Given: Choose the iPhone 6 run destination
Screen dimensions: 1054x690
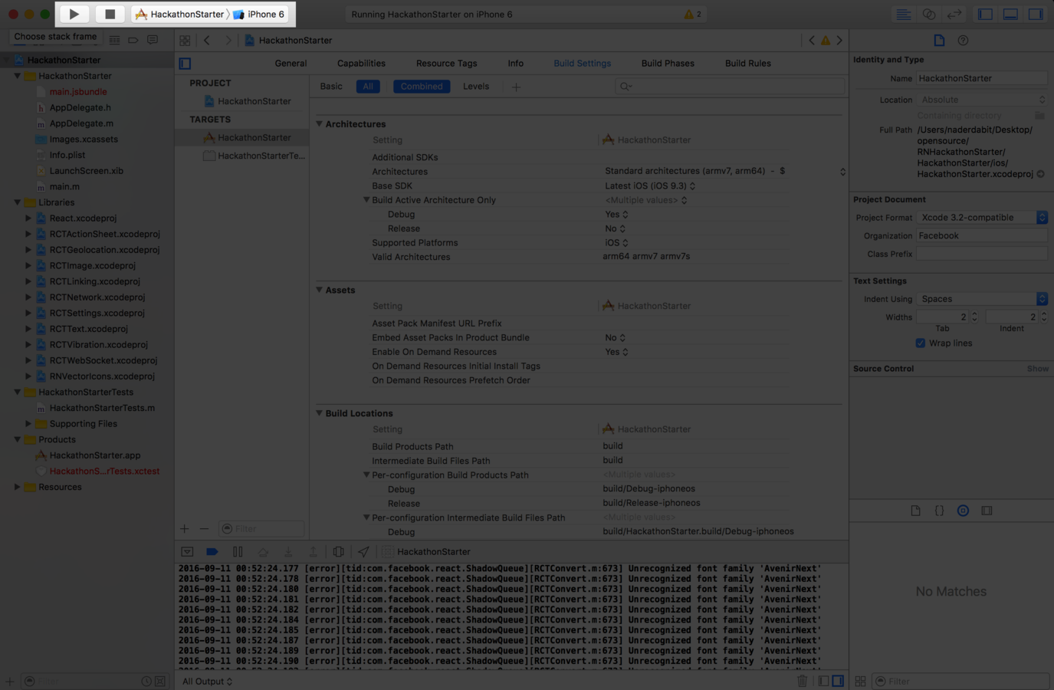Looking at the screenshot, I should pos(259,14).
